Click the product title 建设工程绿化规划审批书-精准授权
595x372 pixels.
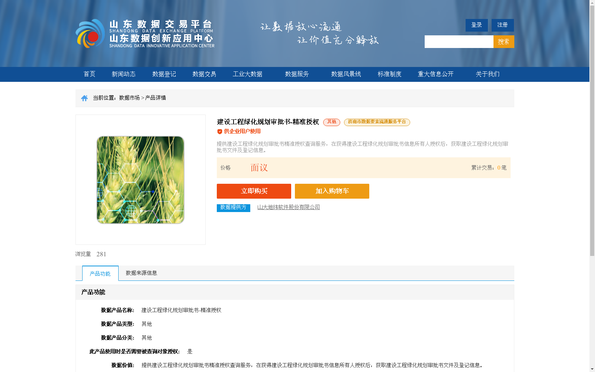tap(268, 122)
